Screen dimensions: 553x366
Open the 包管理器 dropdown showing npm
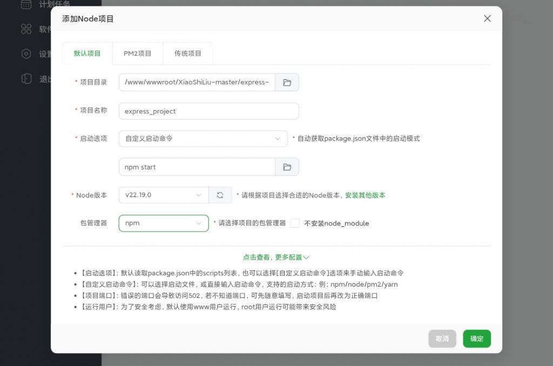point(163,223)
